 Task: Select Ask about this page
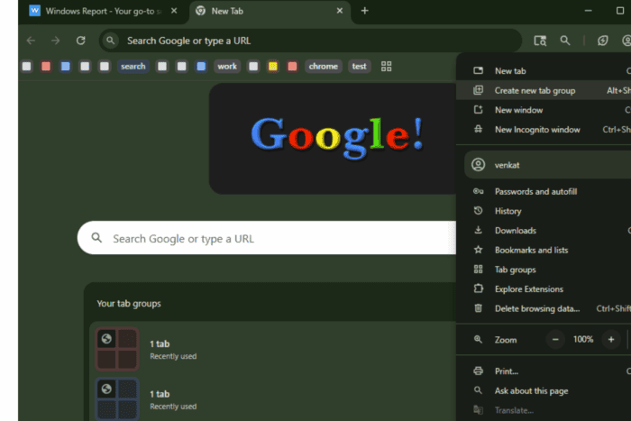point(544,391)
